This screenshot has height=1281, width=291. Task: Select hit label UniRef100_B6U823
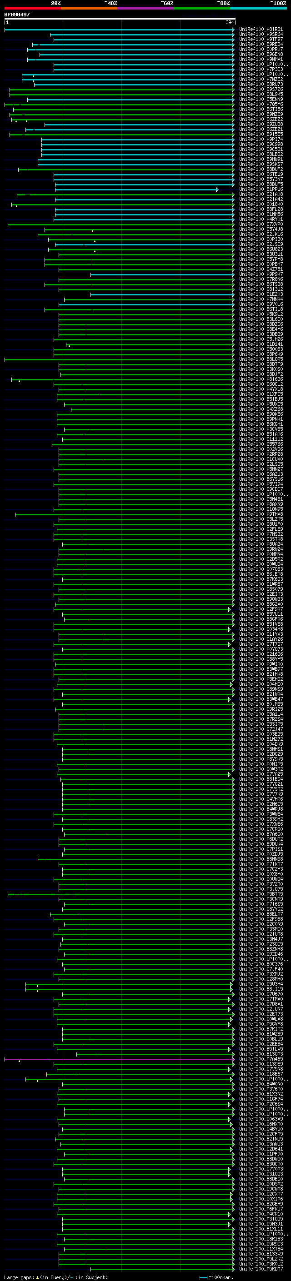(x=261, y=249)
